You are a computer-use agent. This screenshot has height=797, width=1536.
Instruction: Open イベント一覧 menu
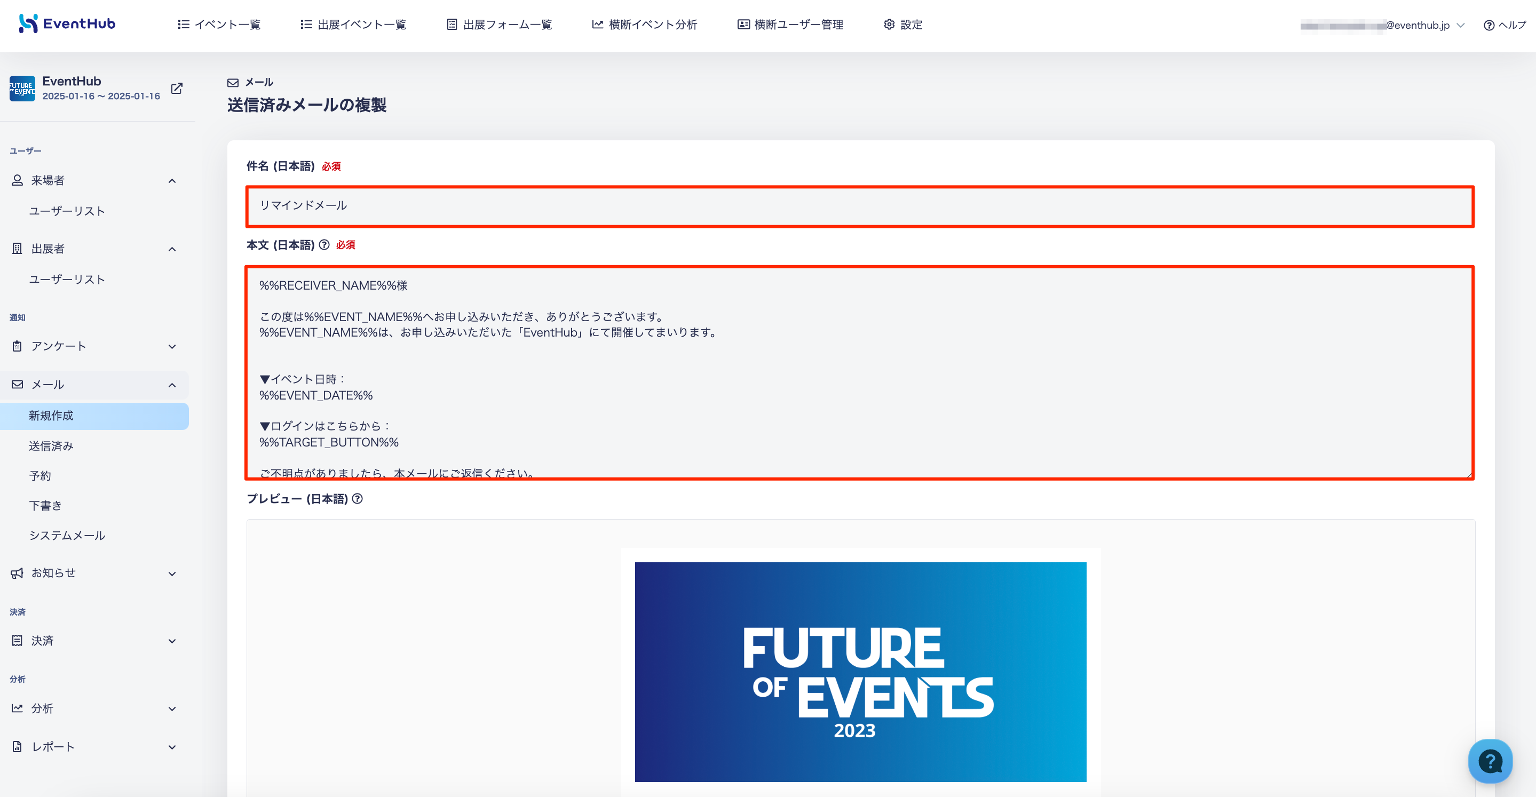pos(219,25)
